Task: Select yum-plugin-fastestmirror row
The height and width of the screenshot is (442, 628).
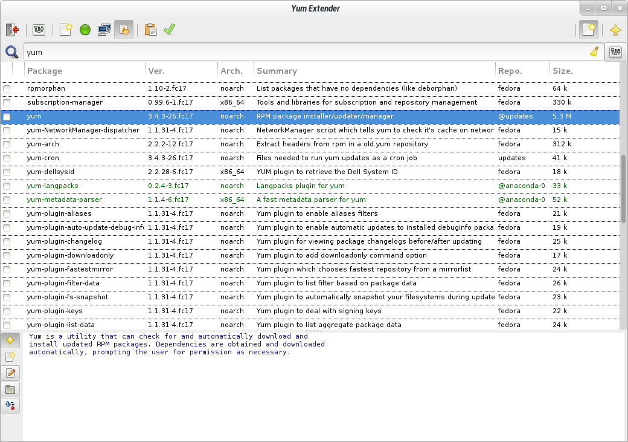Action: [x=310, y=269]
